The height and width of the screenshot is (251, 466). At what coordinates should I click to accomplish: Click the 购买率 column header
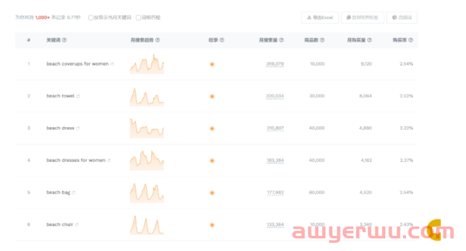click(x=400, y=40)
